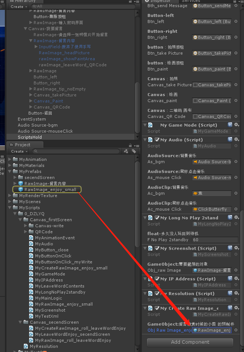Screen dimensions: 244x352
Task: Click object picker circle for Btn_paint field
Action: click(236, 69)
